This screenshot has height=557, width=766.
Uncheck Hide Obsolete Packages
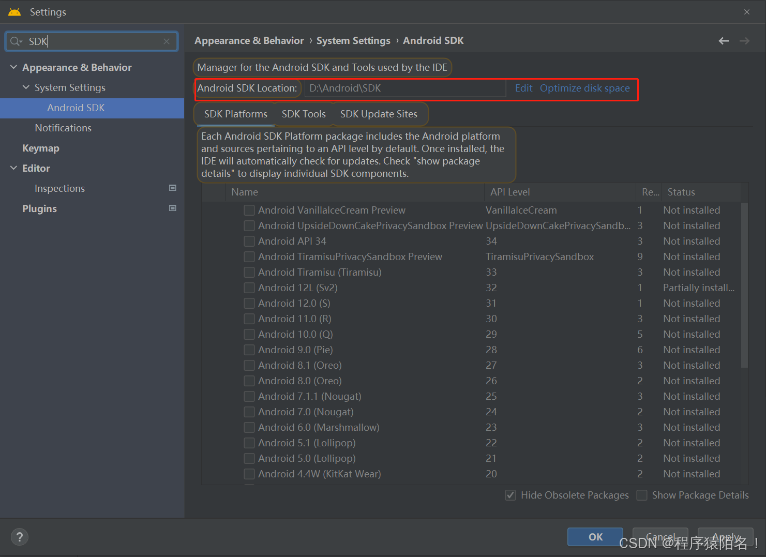[510, 495]
